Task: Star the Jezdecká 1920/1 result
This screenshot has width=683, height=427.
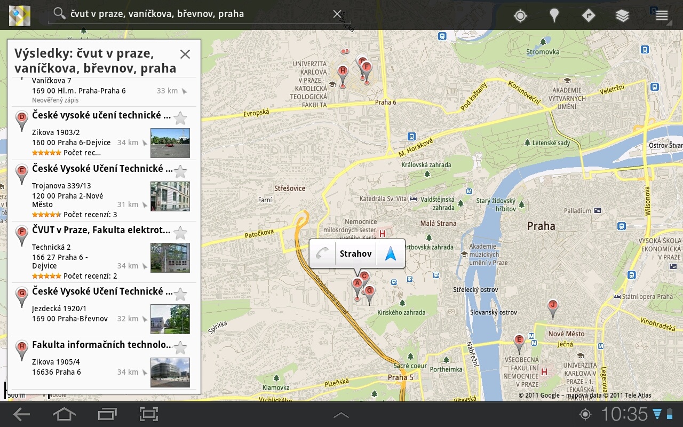Action: 180,294
